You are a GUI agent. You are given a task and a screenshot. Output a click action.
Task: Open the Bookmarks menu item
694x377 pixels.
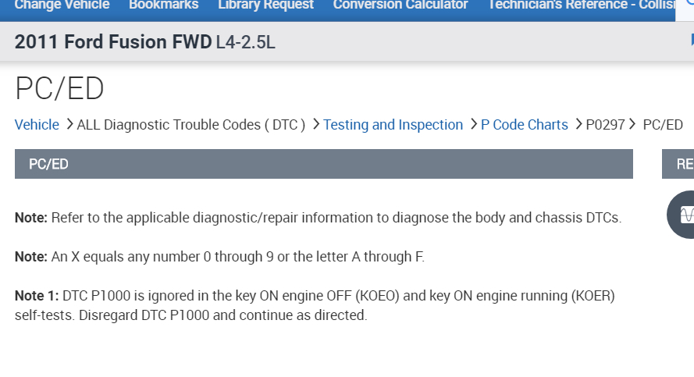pos(164,5)
